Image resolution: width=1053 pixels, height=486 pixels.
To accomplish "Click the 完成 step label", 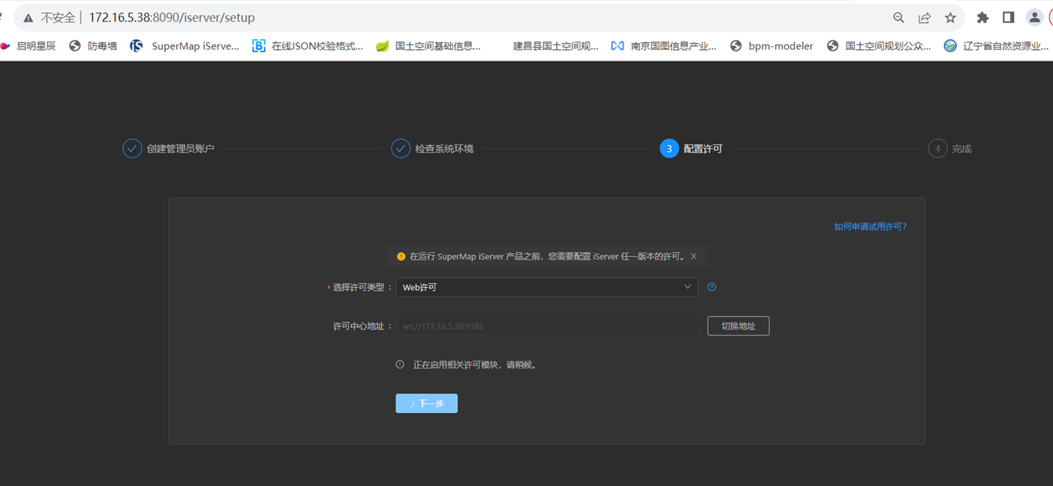I will 962,149.
